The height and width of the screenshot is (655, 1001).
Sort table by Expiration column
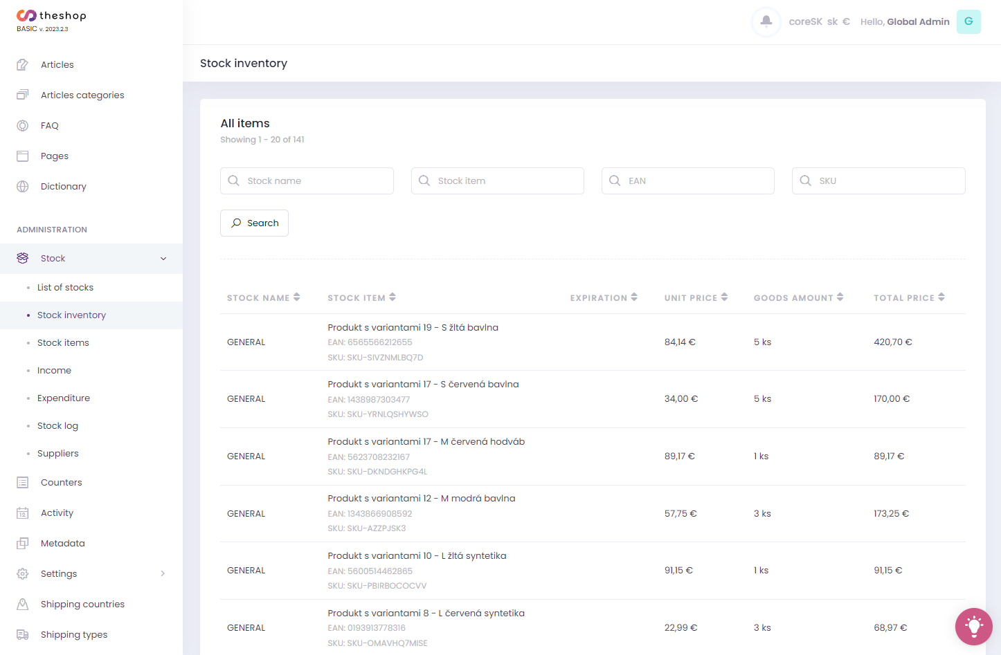634,297
